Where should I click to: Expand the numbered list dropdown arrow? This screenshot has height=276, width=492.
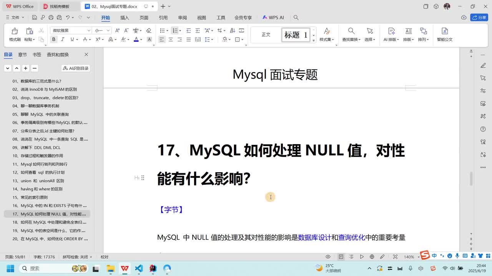(181, 31)
